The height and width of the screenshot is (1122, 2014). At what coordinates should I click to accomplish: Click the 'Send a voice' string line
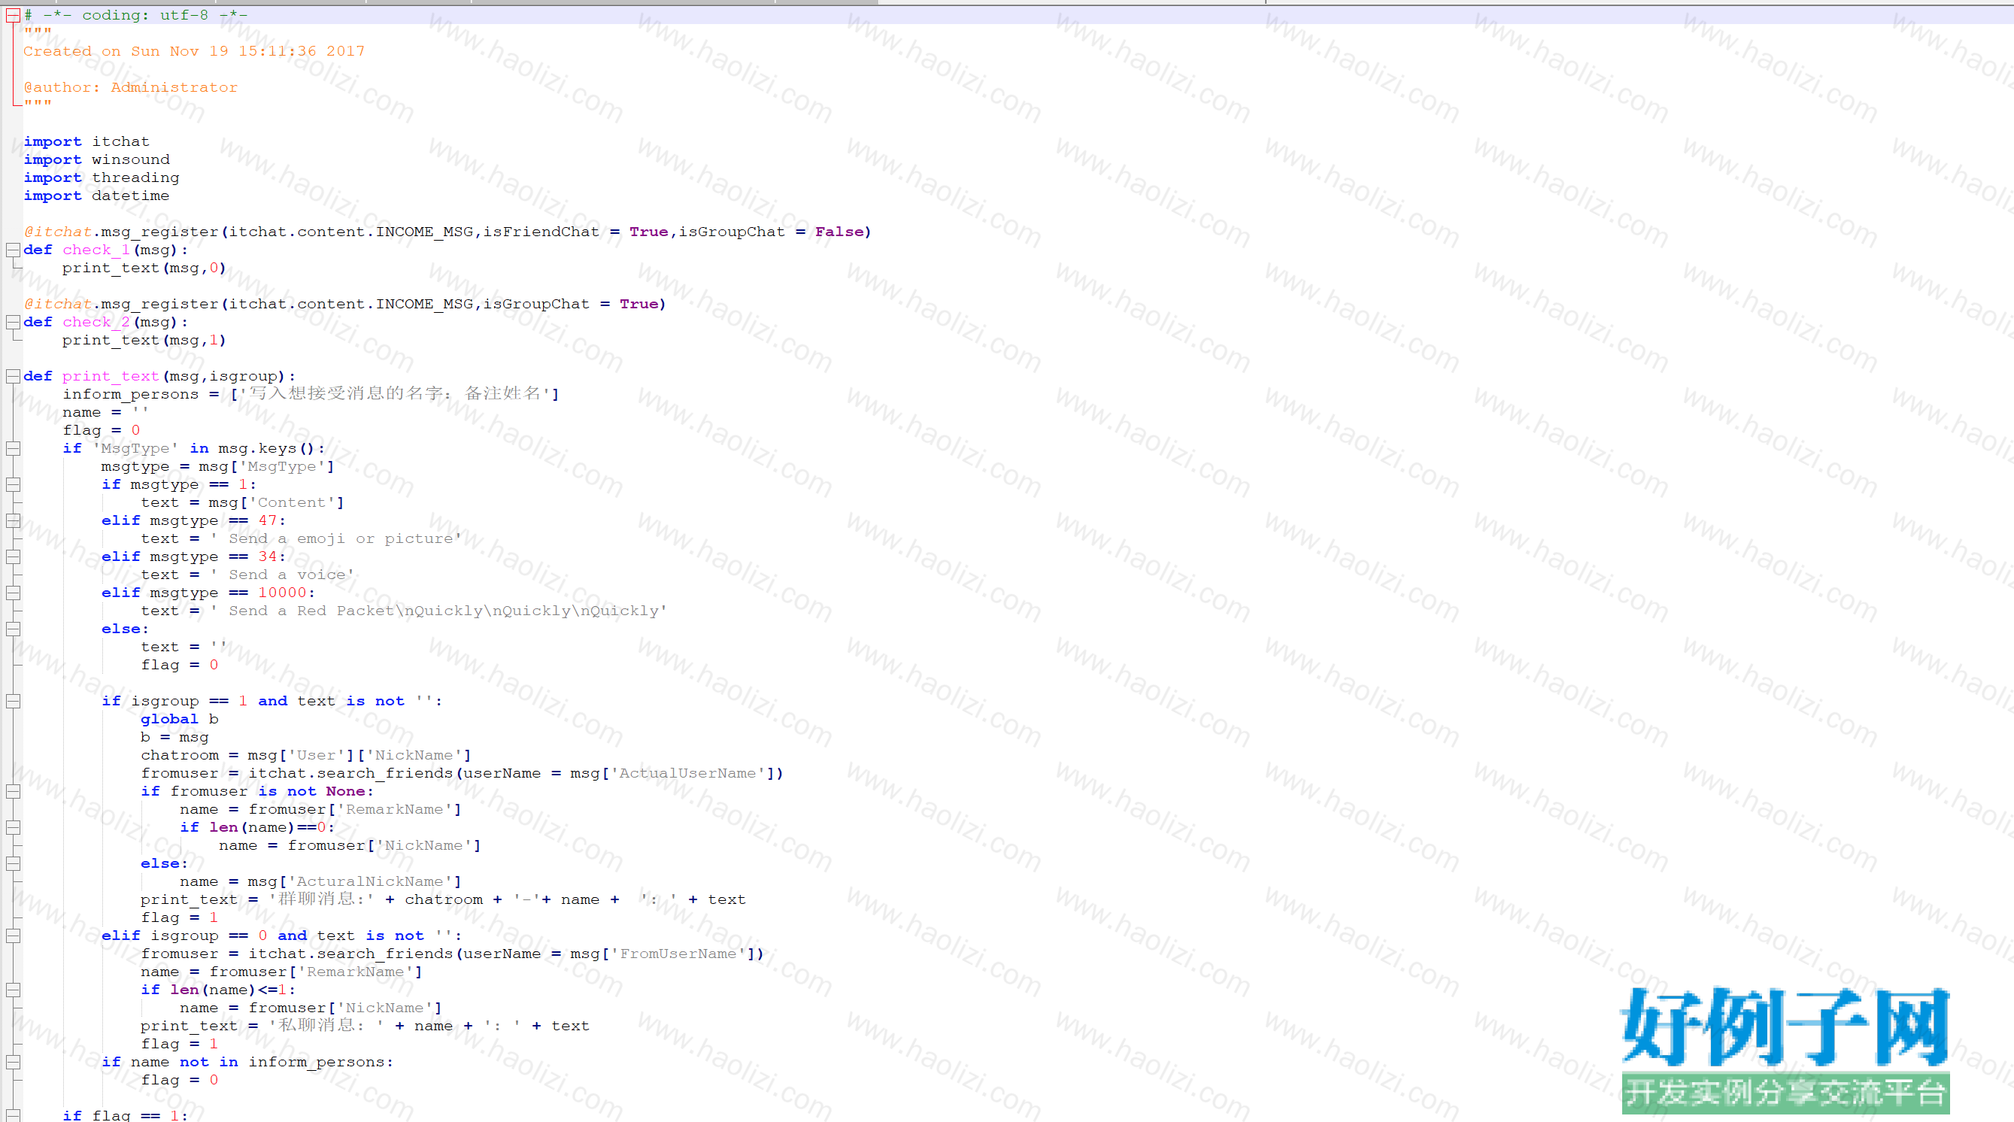click(x=247, y=575)
